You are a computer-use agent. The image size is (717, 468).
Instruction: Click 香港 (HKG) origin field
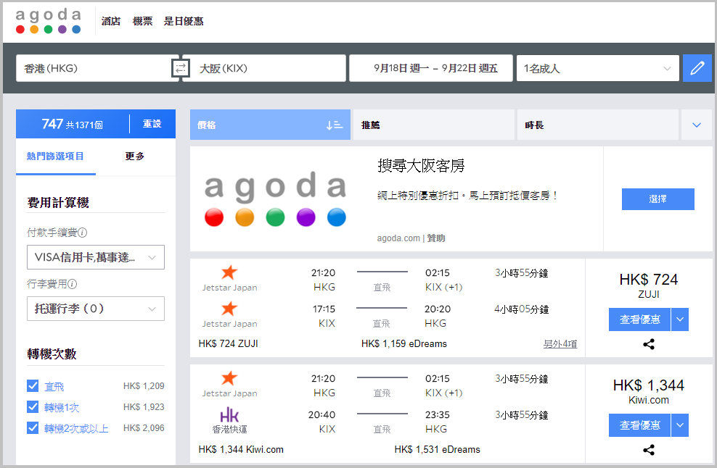(94, 69)
